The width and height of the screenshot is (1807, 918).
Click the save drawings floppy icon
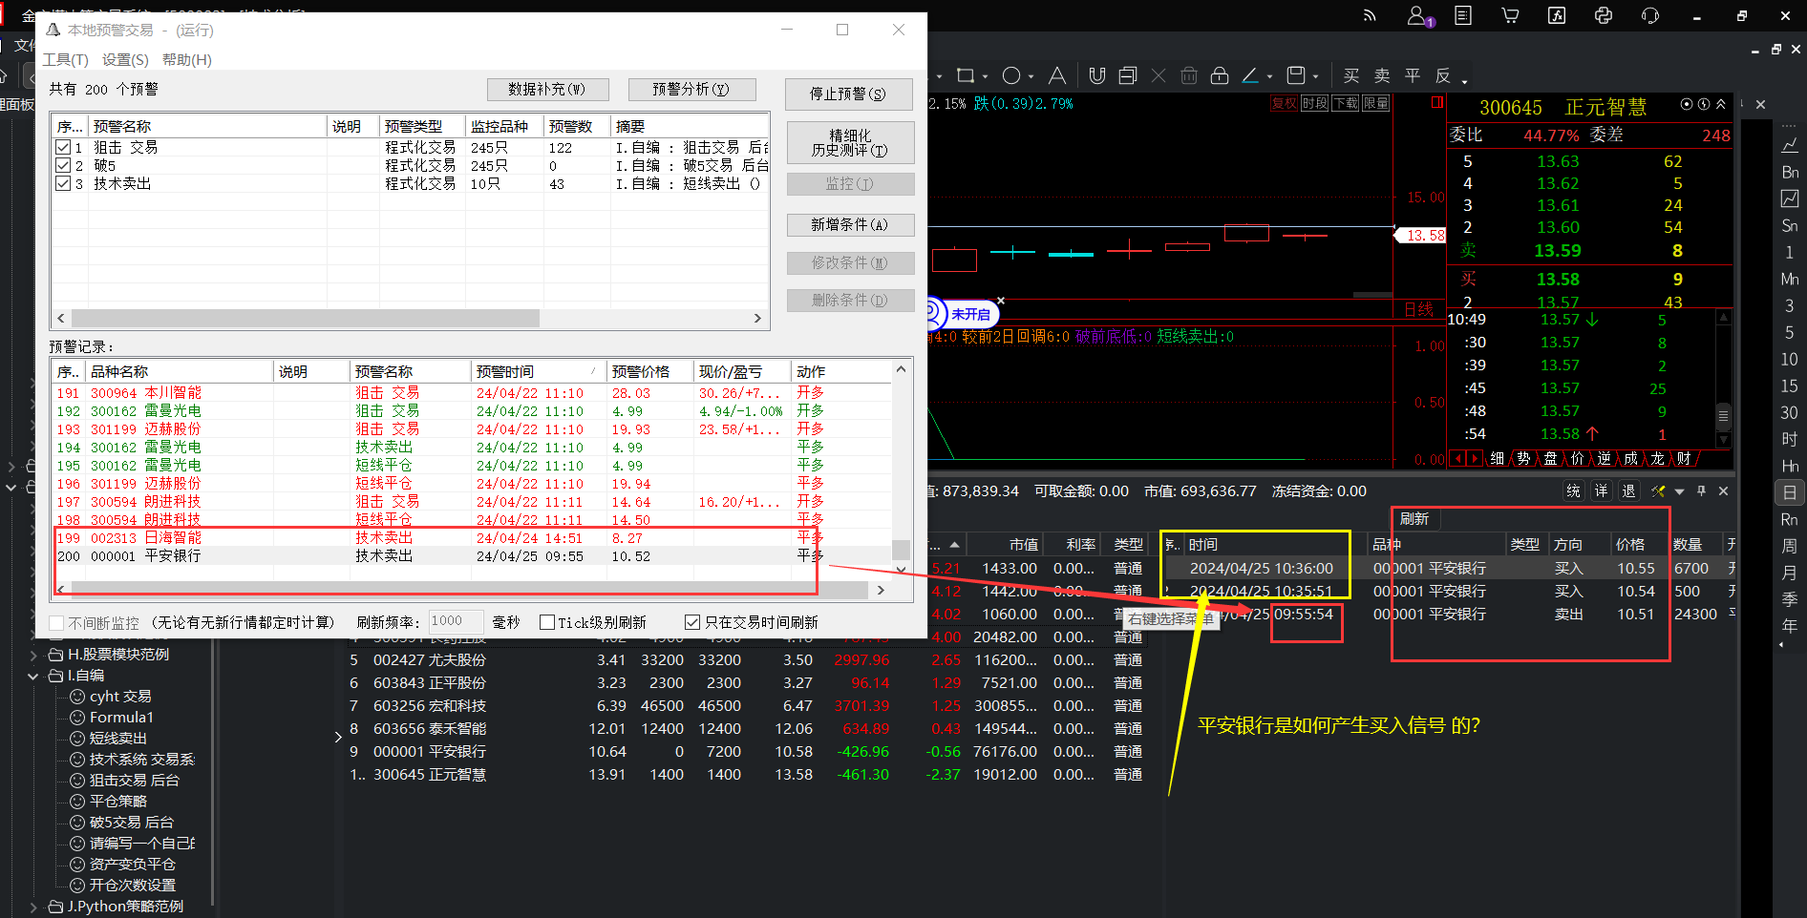tap(1296, 75)
